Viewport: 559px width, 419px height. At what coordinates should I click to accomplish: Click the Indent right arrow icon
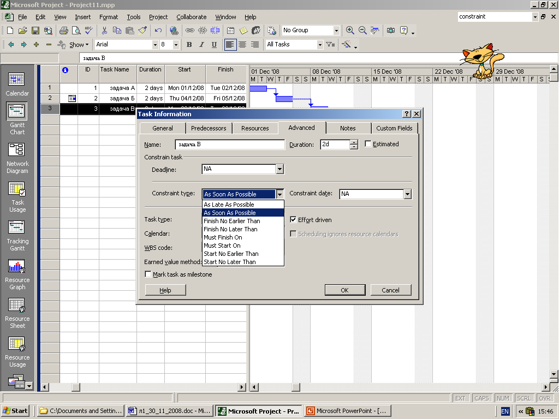23,45
